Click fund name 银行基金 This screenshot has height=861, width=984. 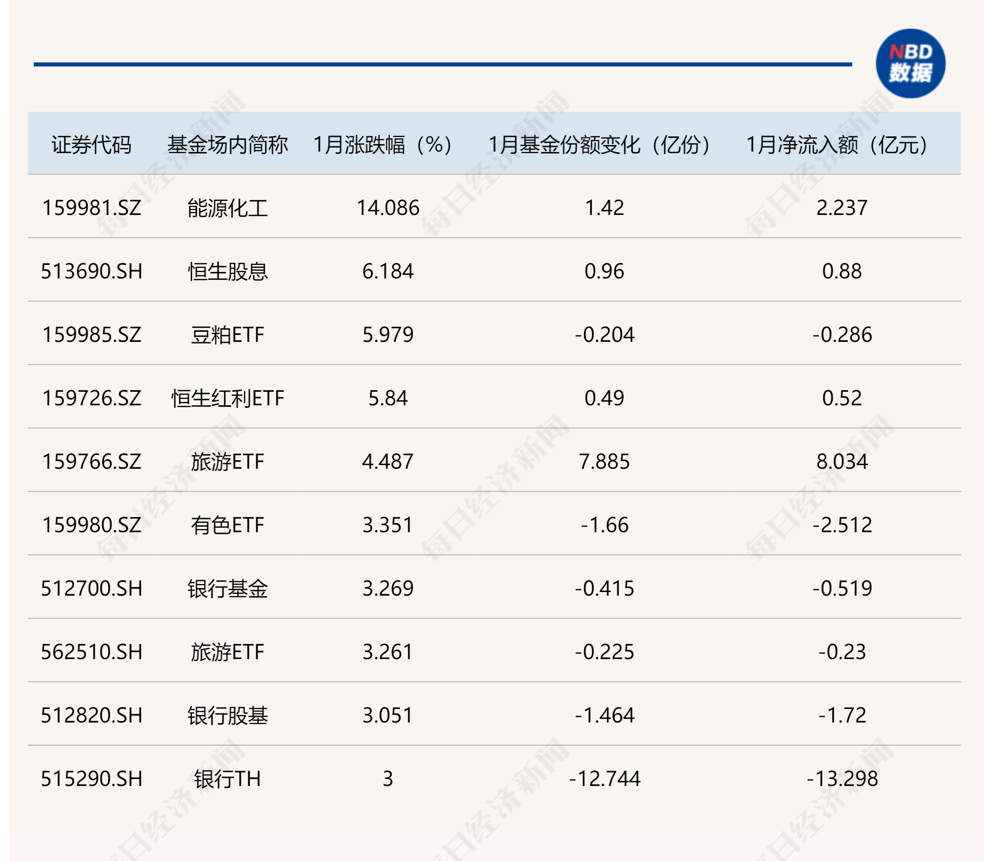[228, 589]
